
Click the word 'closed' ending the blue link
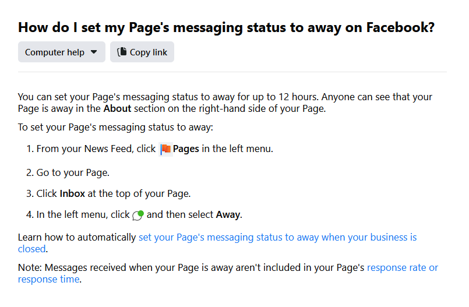(x=31, y=249)
